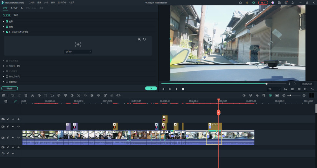Image resolution: width=317 pixels, height=168 pixels.
Task: Add text with the T+ toolbar icon
Action: (x=52, y=95)
